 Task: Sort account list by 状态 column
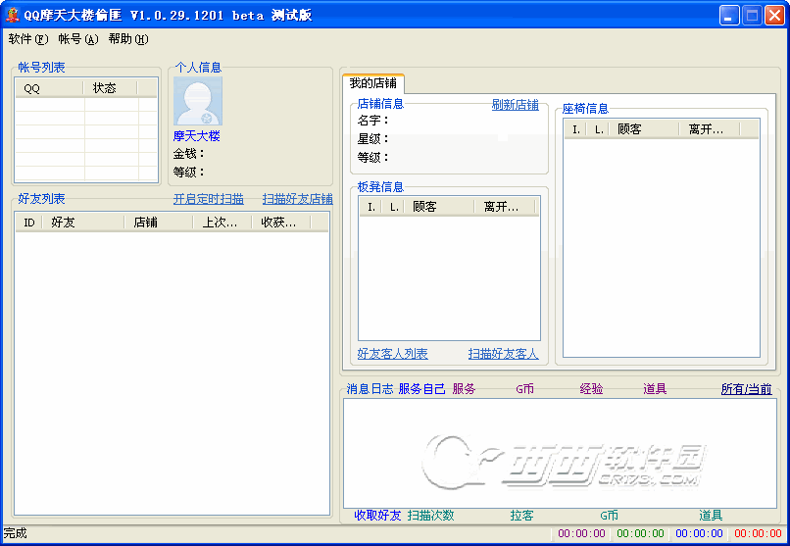click(111, 88)
